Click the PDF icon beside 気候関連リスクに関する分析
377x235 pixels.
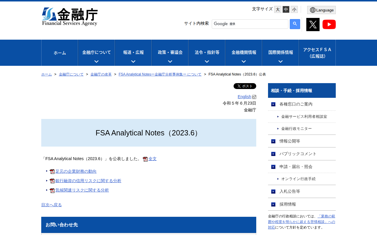pyautogui.click(x=52, y=190)
